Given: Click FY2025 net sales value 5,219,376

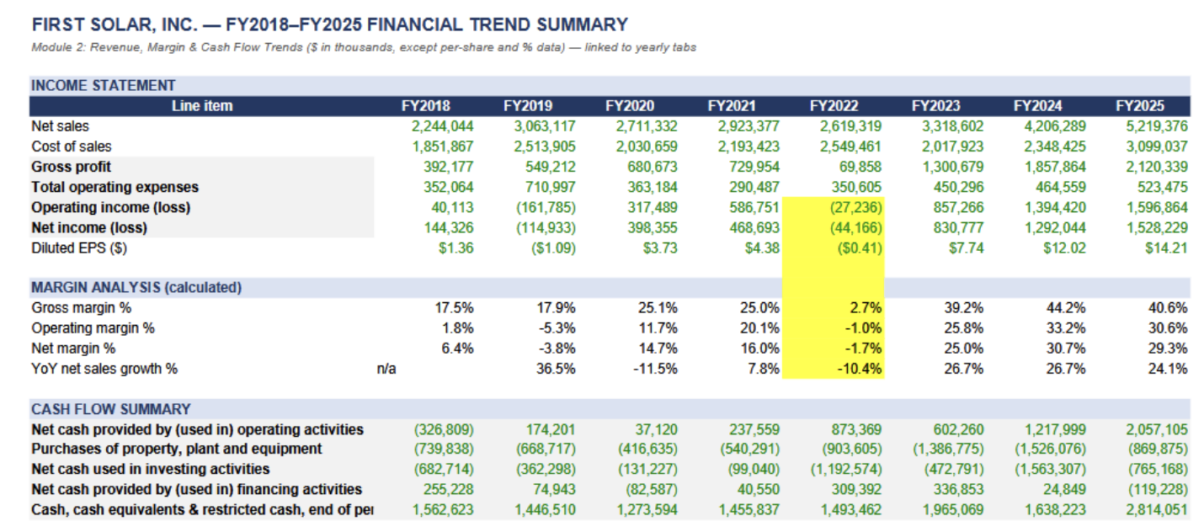Looking at the screenshot, I should coord(1158,126).
